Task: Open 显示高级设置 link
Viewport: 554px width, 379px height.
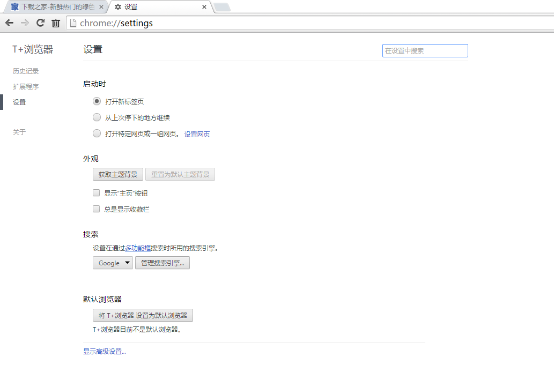Action: tap(104, 351)
